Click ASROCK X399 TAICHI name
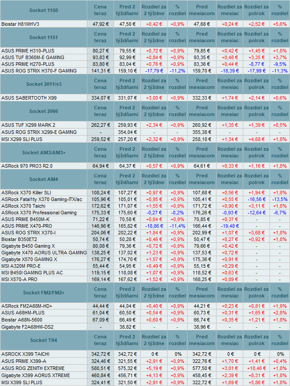 [25, 354]
